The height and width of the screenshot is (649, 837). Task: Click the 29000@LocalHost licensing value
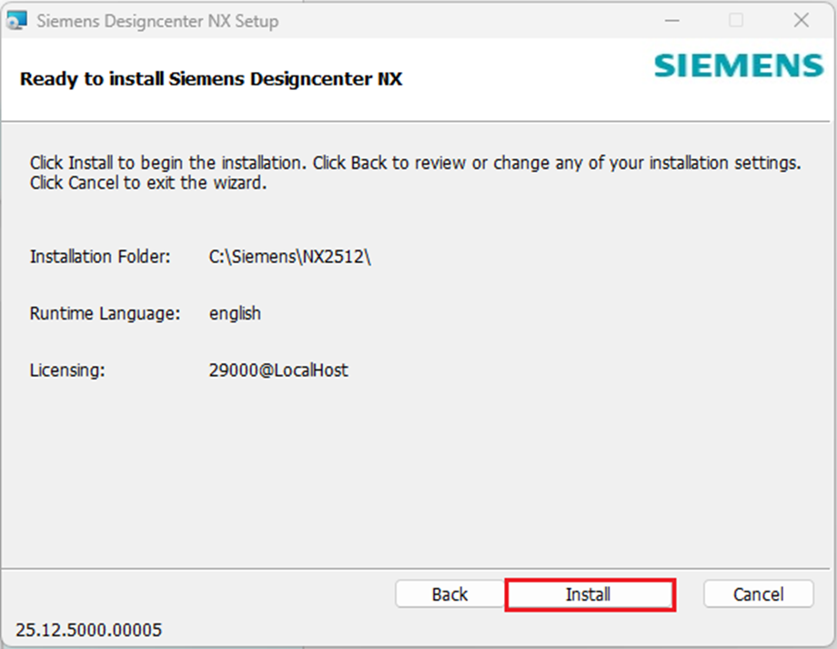click(278, 370)
